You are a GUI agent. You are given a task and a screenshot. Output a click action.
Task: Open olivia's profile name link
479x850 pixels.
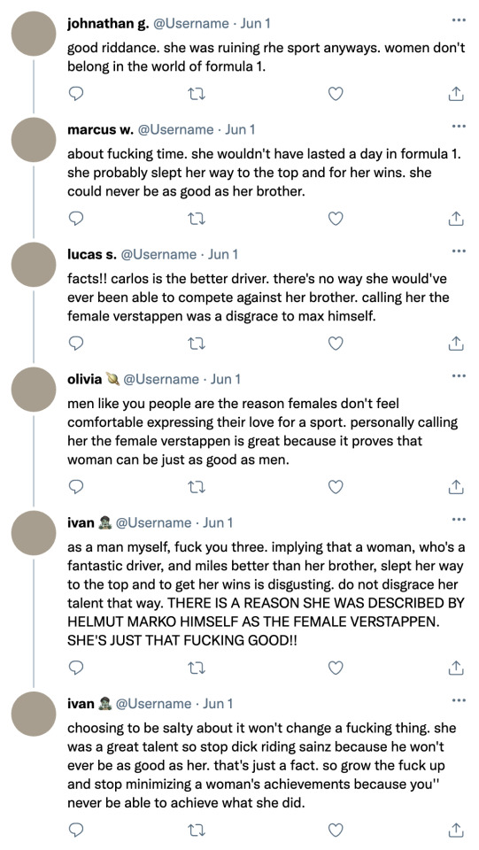(x=84, y=379)
